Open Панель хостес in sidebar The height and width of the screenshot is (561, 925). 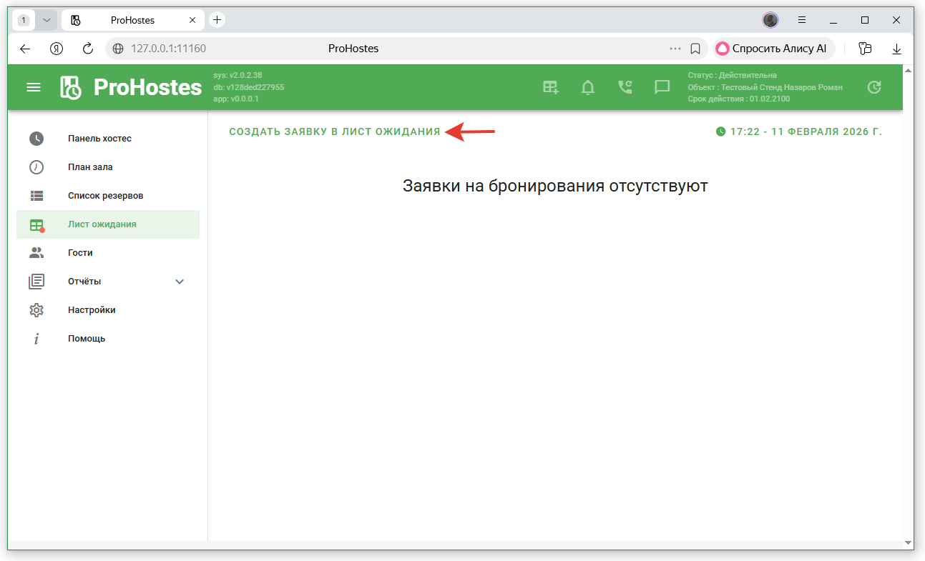[x=99, y=139]
